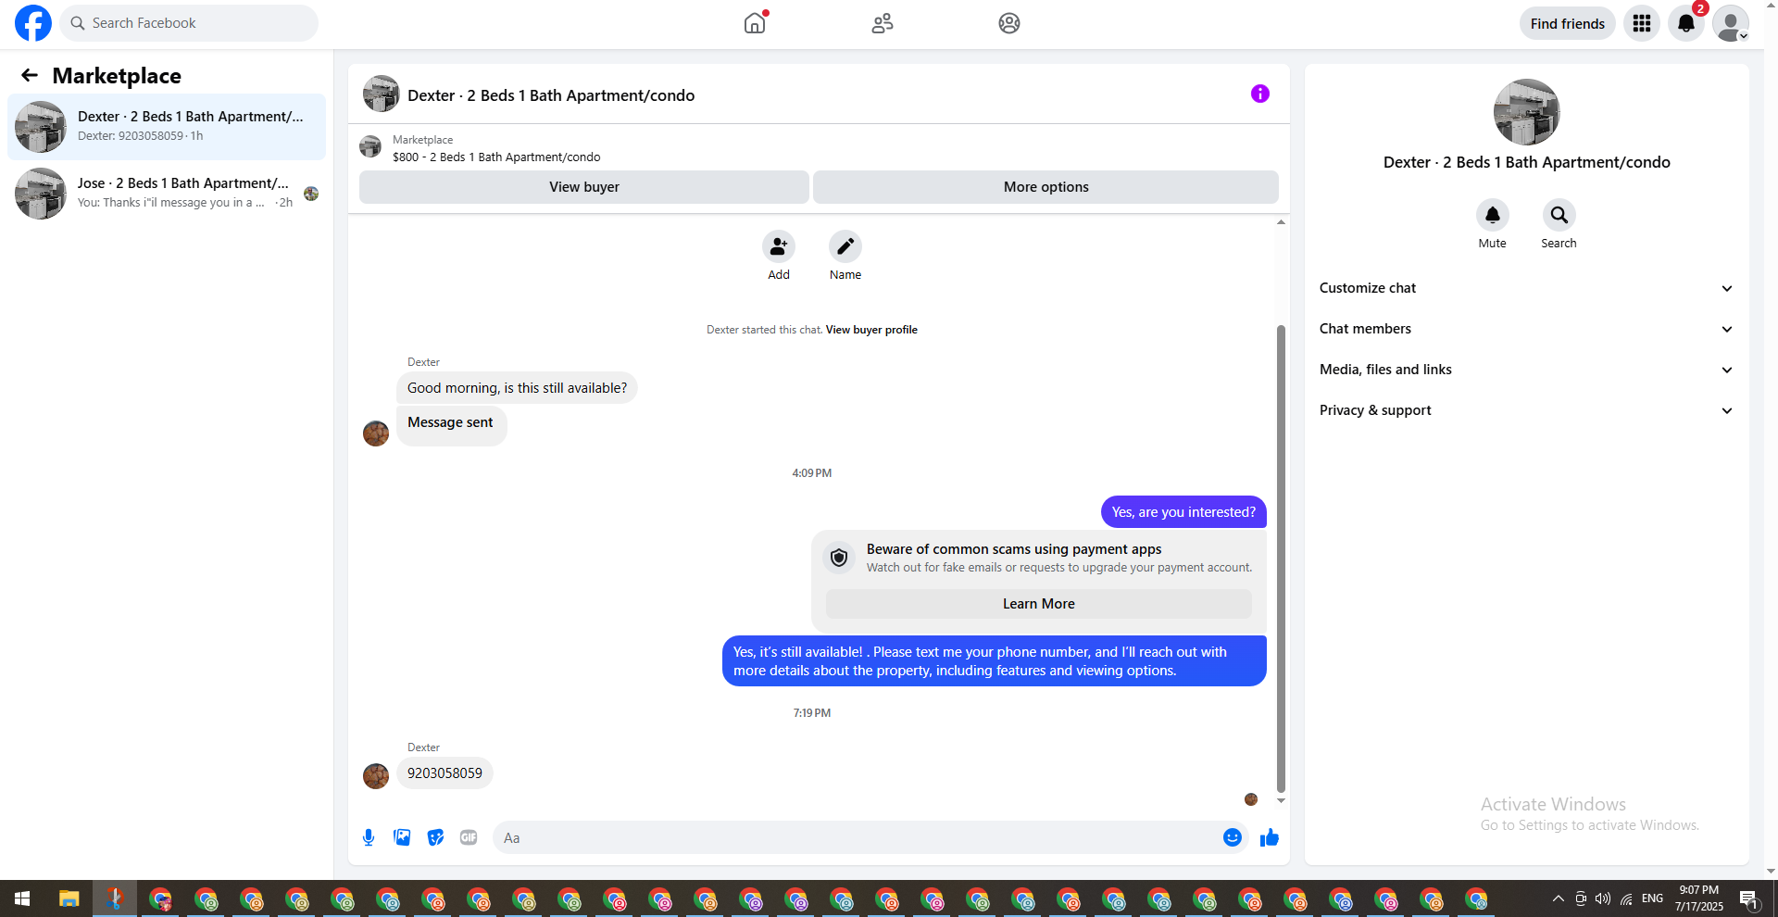Open the account profile menu
Viewport: 1778px width, 917px height.
coord(1731,23)
